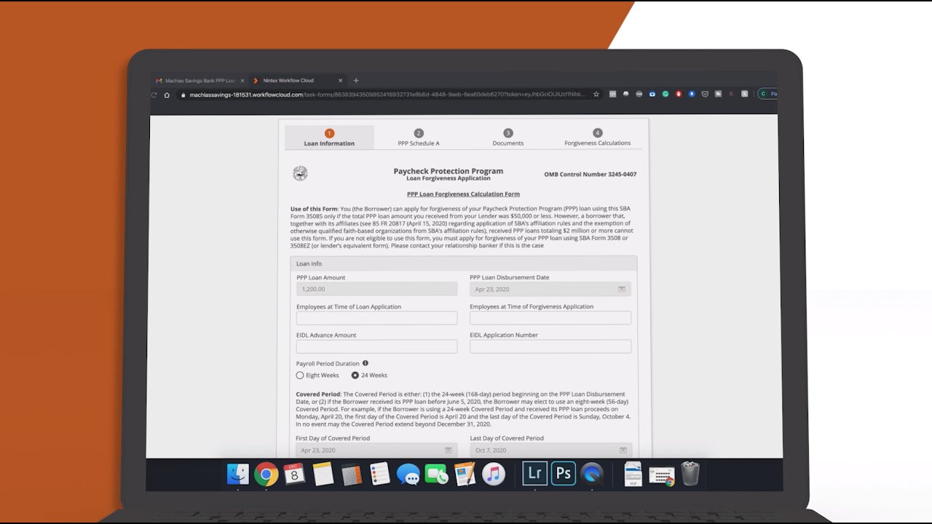Image resolution: width=932 pixels, height=524 pixels.
Task: Open the calendar picker for Loan Disbursement Date
Action: [x=622, y=290]
